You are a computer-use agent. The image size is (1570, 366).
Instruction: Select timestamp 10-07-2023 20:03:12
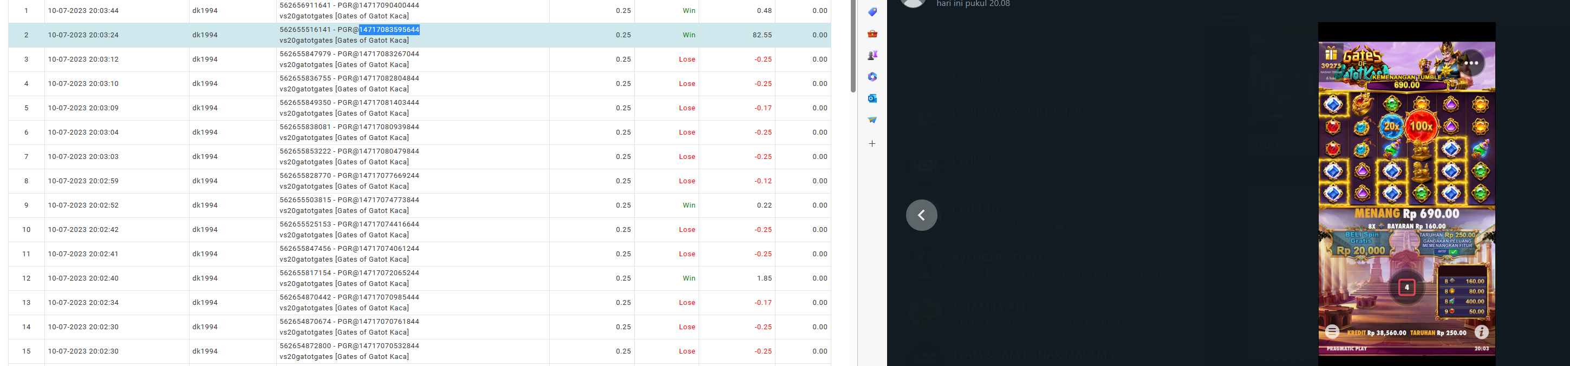(x=83, y=59)
